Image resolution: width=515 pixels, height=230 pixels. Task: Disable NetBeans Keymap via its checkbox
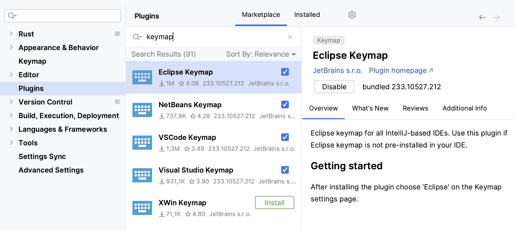pos(285,105)
